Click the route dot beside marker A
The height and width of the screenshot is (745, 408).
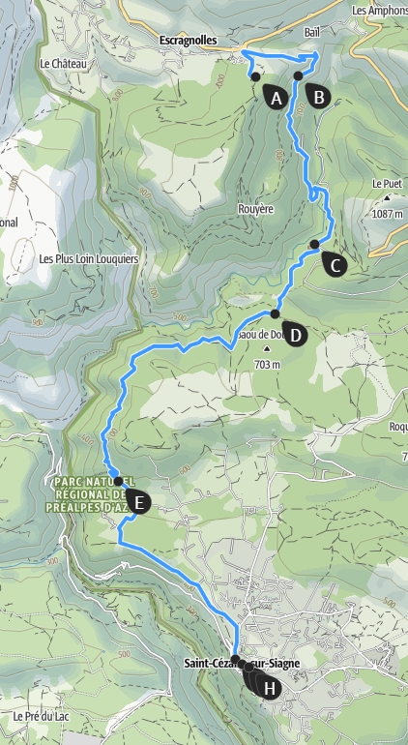(x=255, y=76)
